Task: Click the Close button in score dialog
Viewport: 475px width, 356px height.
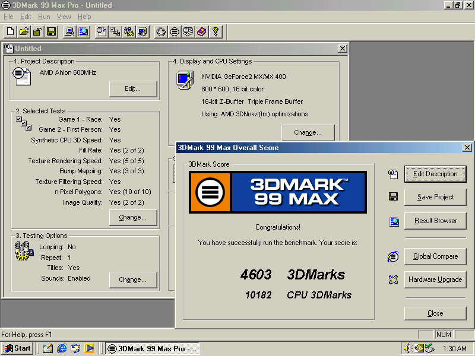Action: 435,313
